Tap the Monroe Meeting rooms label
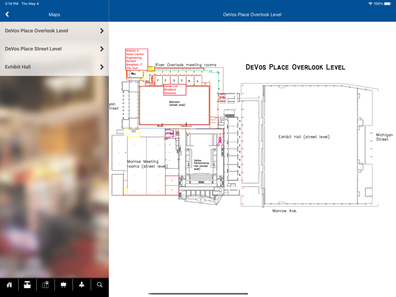Image resolution: width=396 pixels, height=297 pixels. click(147, 164)
